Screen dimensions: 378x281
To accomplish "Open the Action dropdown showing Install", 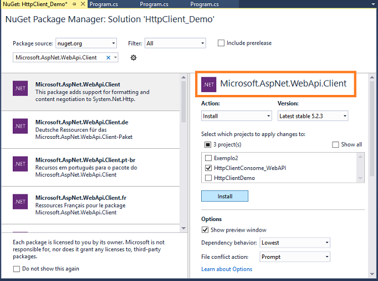I will click(237, 116).
